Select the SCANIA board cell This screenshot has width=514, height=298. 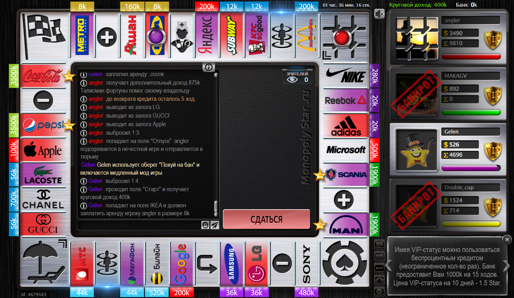point(346,175)
